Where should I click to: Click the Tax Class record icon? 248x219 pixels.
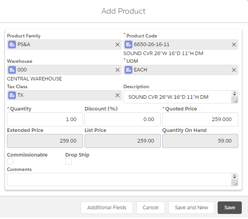(x=12, y=95)
